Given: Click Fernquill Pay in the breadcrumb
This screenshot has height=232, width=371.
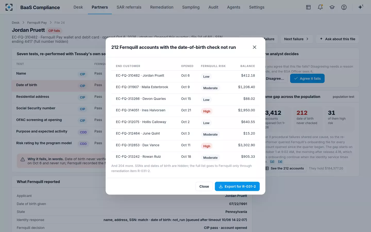Looking at the screenshot, I should [37, 23].
